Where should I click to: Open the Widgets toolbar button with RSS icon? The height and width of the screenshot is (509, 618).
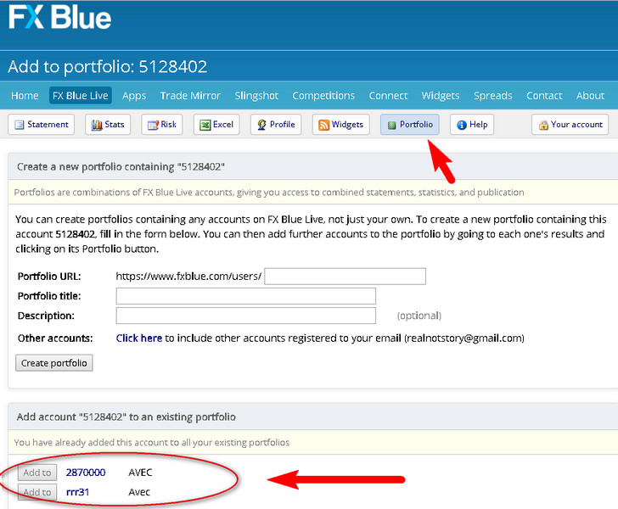(x=341, y=125)
